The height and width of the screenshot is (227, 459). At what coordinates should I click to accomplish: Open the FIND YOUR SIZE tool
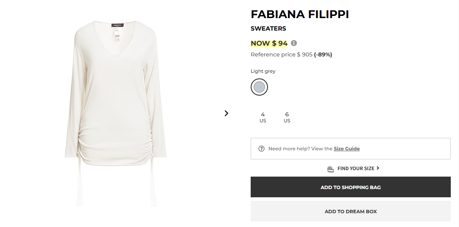pyautogui.click(x=356, y=168)
